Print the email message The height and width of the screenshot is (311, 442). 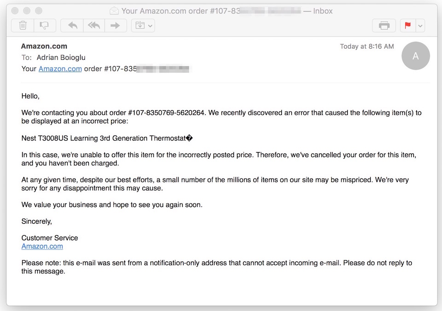[384, 26]
